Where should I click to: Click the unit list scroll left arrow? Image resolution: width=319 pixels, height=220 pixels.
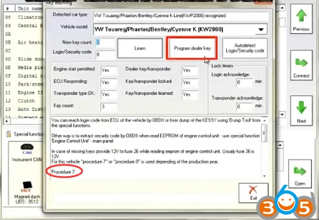[x=7, y=121]
